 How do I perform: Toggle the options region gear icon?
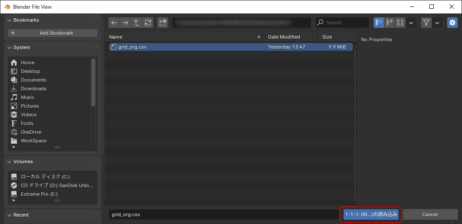click(452, 23)
